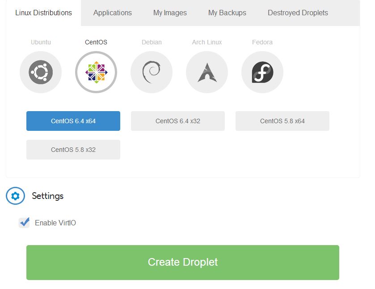Viewport: 375px width, 289px height.
Task: Open the Destroyed Droplets tab
Action: pyautogui.click(x=298, y=13)
